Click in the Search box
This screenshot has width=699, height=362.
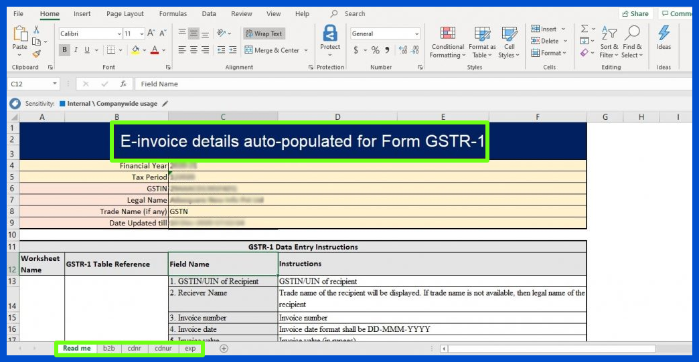(x=355, y=14)
